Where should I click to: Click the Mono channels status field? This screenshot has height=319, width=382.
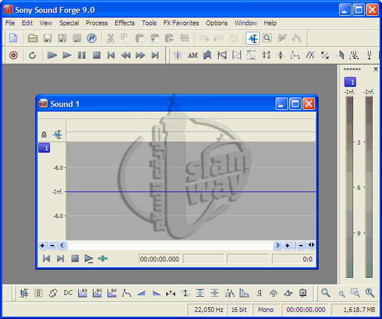tap(266, 310)
